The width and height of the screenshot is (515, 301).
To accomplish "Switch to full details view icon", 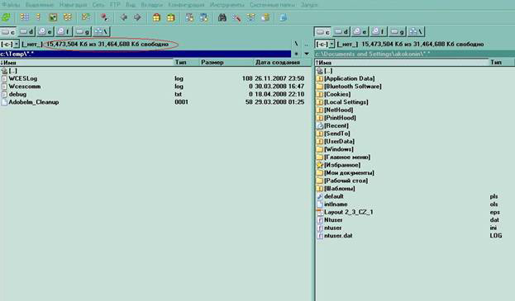I will (x=38, y=17).
